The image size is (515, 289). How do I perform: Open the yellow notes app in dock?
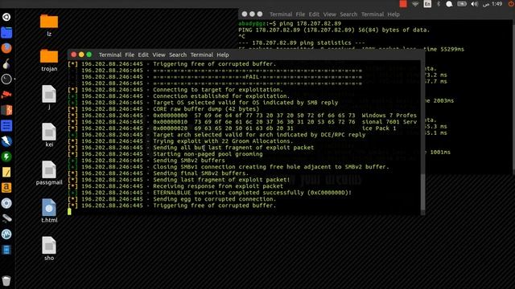click(x=6, y=172)
